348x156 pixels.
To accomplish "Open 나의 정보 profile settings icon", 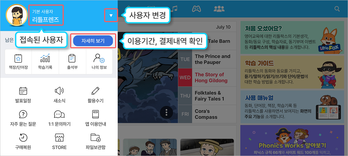I will click(99, 58).
